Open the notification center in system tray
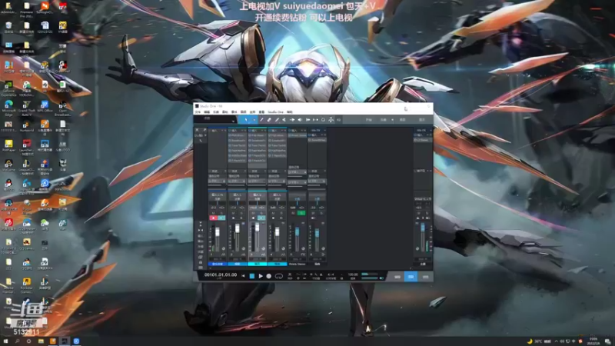615x346 pixels. tap(607, 341)
